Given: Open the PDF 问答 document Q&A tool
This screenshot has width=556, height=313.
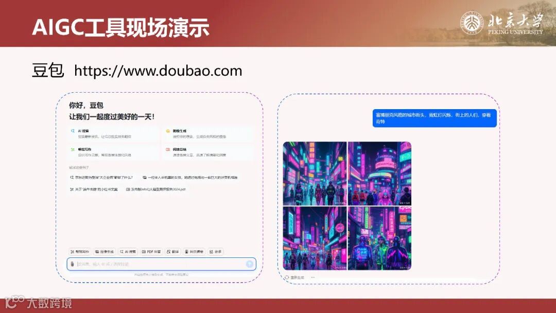Looking at the screenshot, I should (x=151, y=251).
